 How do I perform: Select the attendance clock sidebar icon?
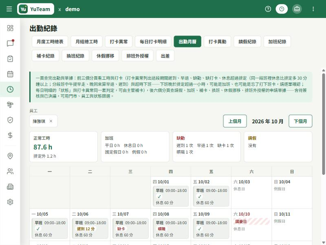click(x=10, y=89)
